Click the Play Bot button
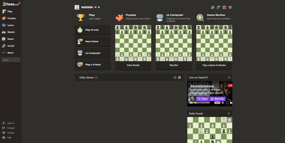Image resolution: width=285 pixels, height=143 pixels. point(174,65)
